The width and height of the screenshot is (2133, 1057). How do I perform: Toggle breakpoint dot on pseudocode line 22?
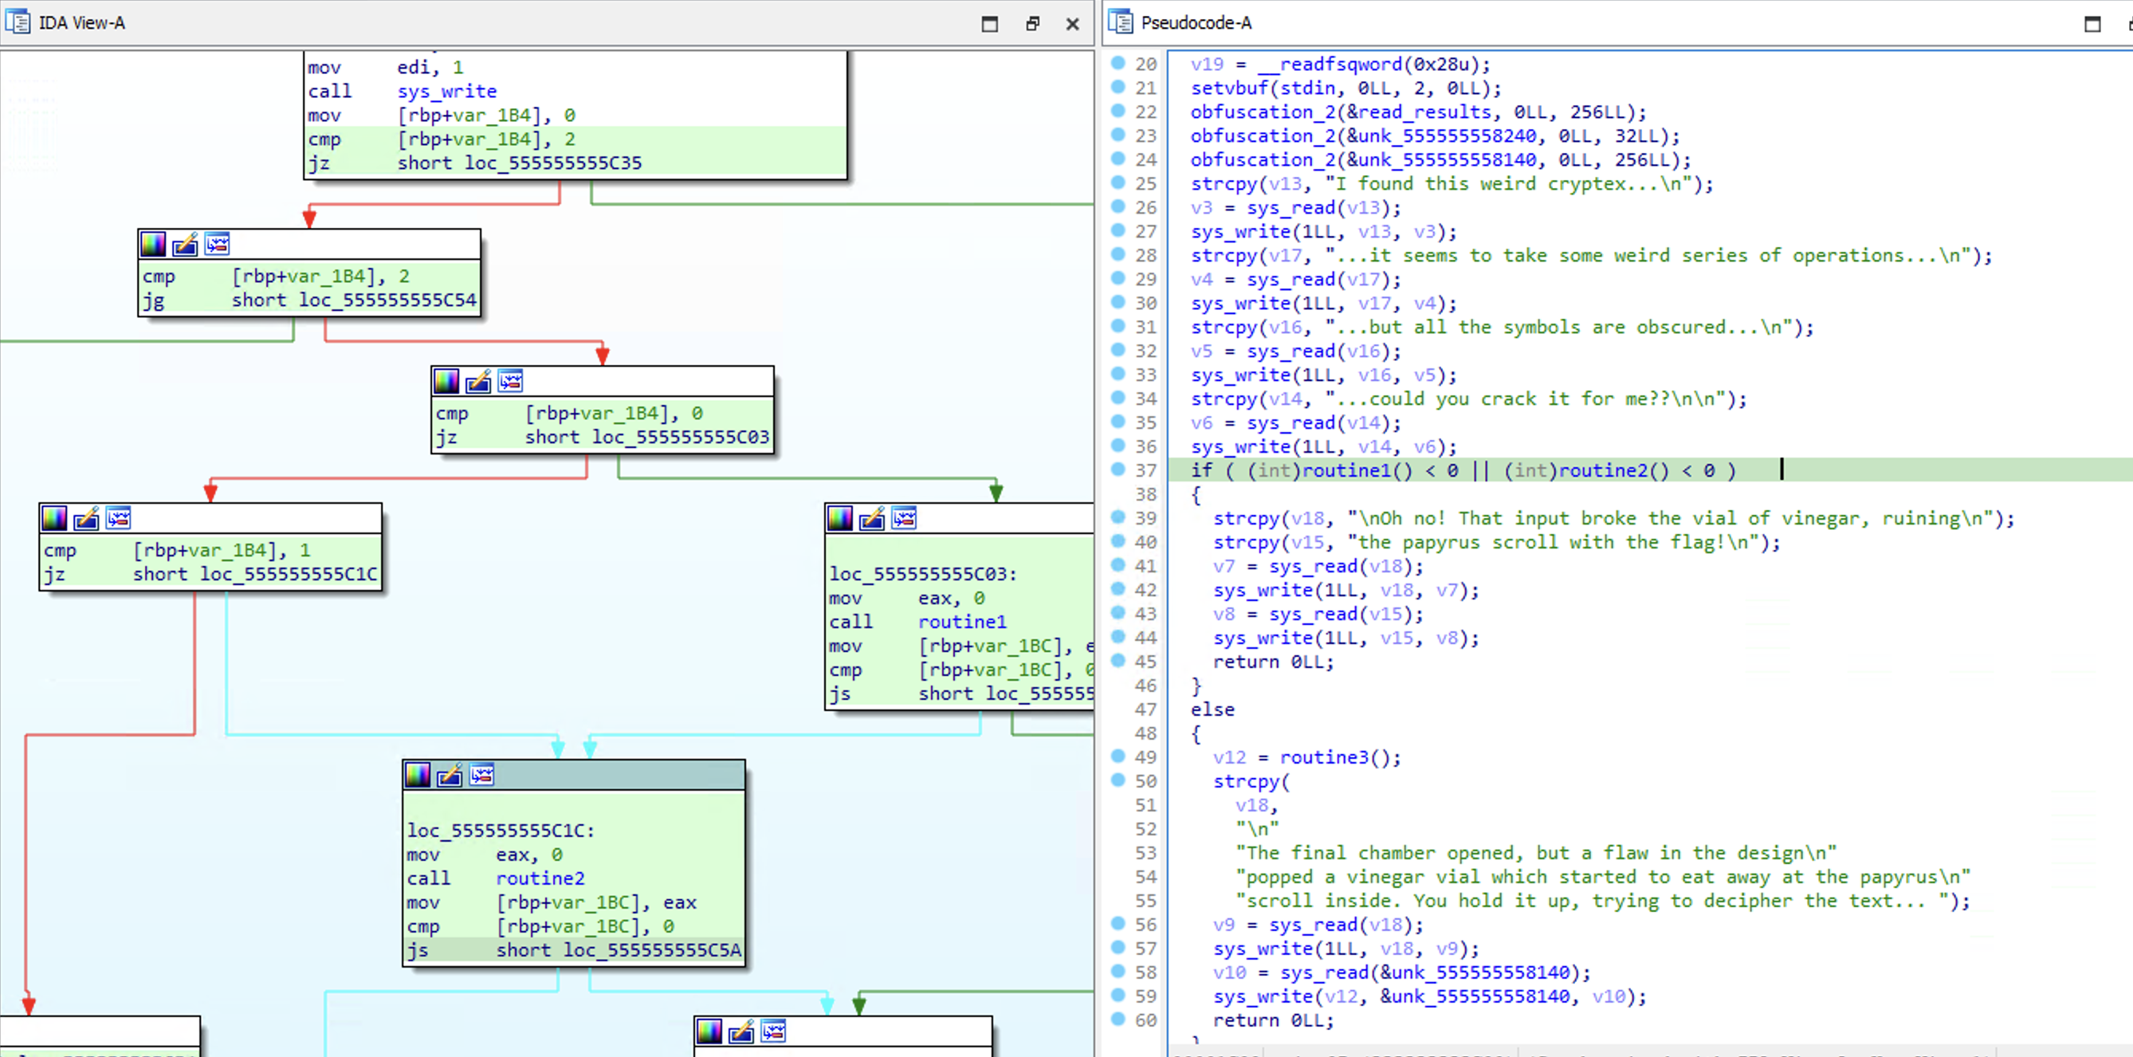[1118, 110]
